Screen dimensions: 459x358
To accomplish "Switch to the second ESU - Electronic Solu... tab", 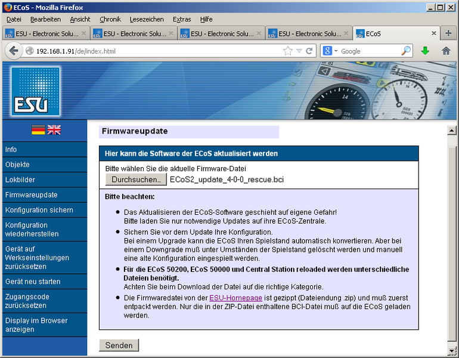I will click(134, 33).
